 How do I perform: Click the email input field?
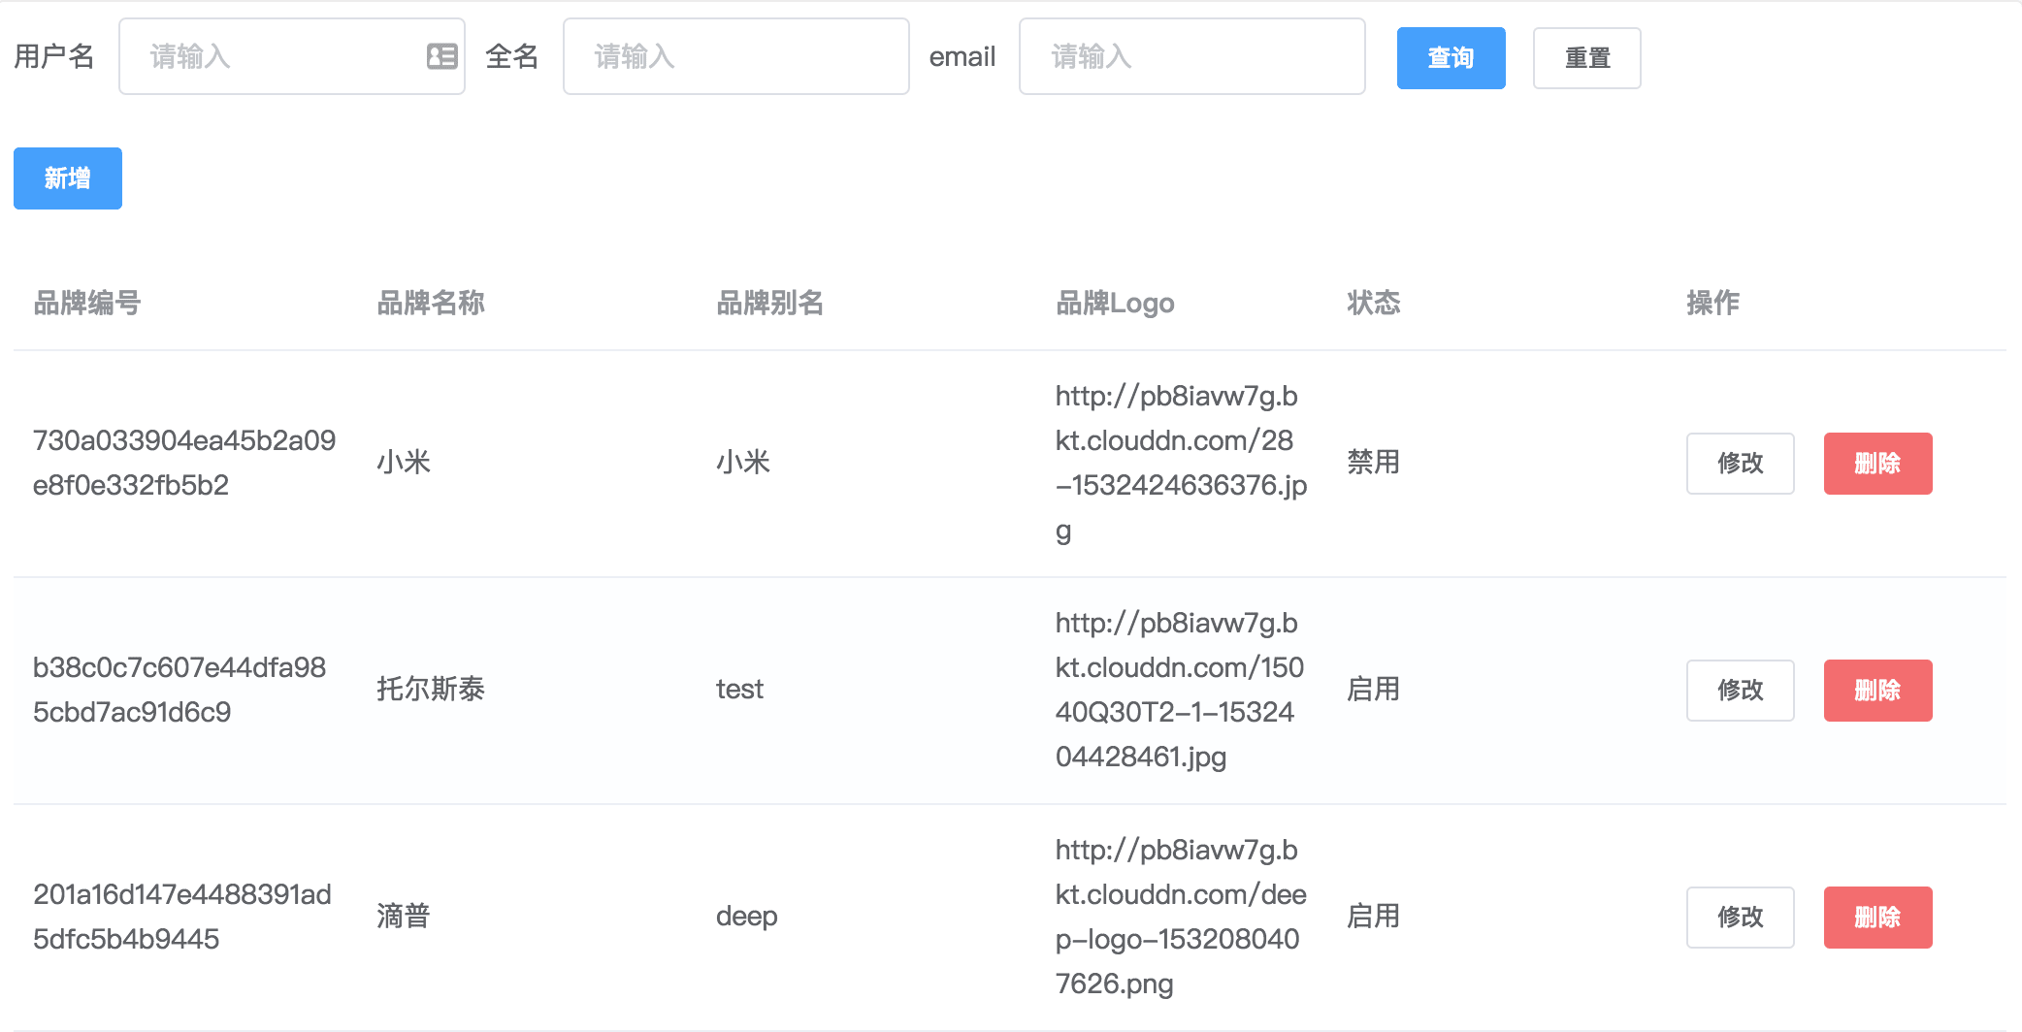pos(1190,57)
